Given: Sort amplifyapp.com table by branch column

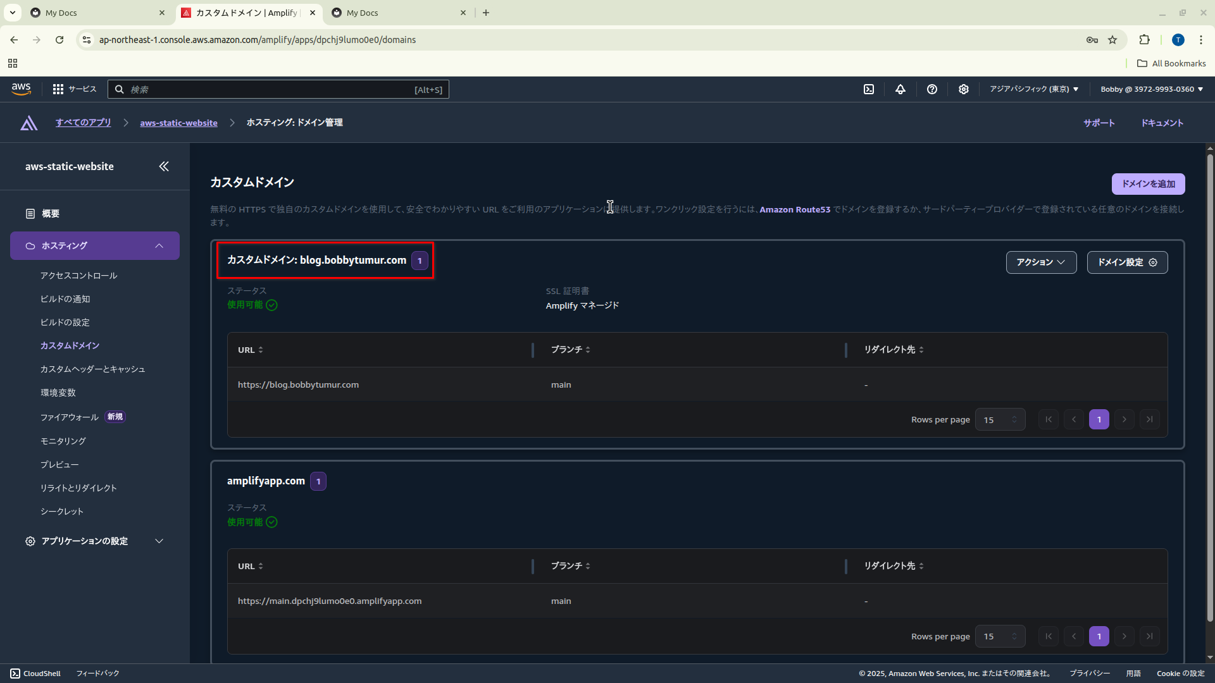Looking at the screenshot, I should [570, 566].
